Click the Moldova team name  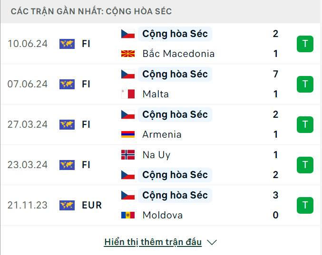[x=162, y=215]
